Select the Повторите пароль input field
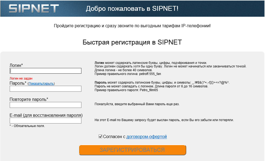Viewport: 265px width, 161px height. point(46,105)
